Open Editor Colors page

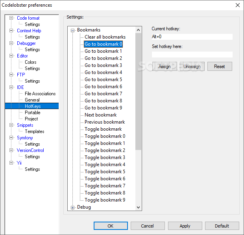point(31,62)
